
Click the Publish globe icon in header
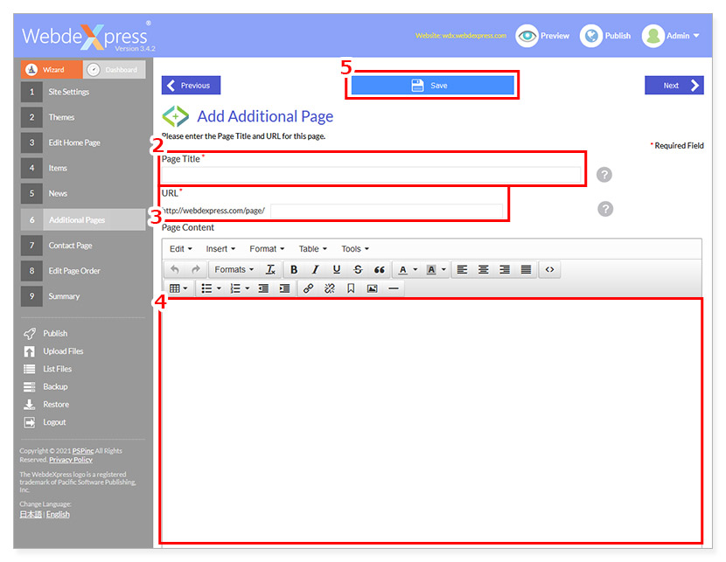tap(591, 36)
